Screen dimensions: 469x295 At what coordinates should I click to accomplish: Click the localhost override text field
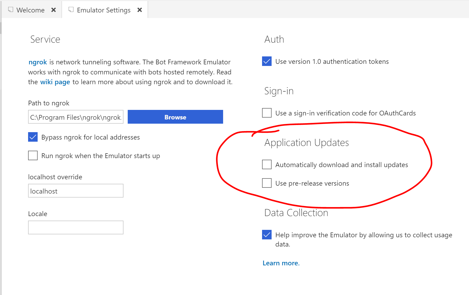[76, 191]
